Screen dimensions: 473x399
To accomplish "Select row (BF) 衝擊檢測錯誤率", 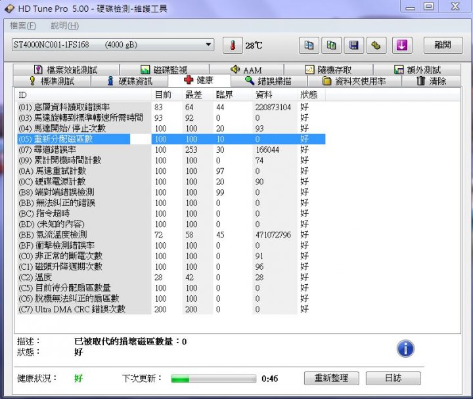I will pos(171,245).
